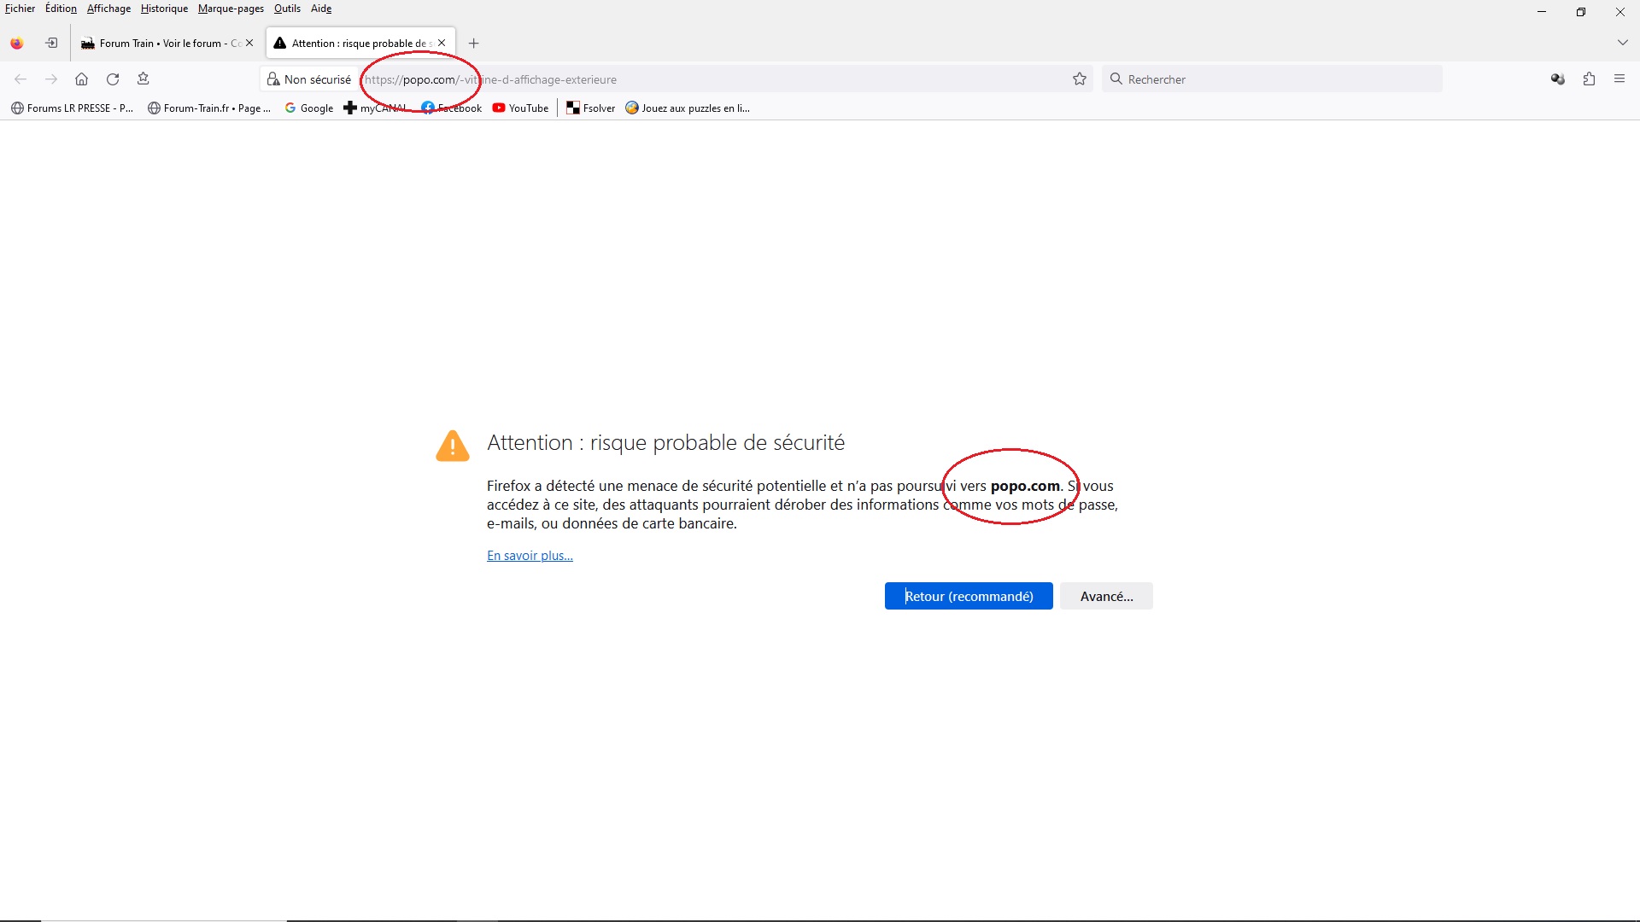Open Jouez aux puzzles bookmark

click(x=688, y=108)
